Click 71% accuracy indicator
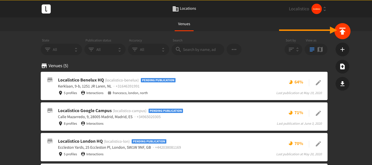This screenshot has width=372, height=165. 296,113
